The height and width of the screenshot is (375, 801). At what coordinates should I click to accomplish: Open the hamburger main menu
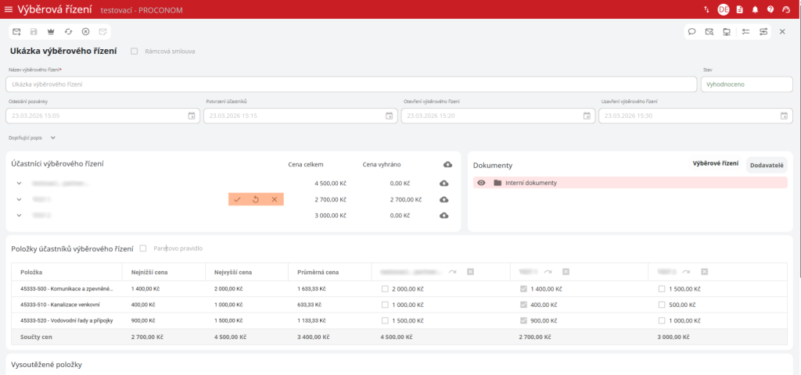[x=9, y=9]
